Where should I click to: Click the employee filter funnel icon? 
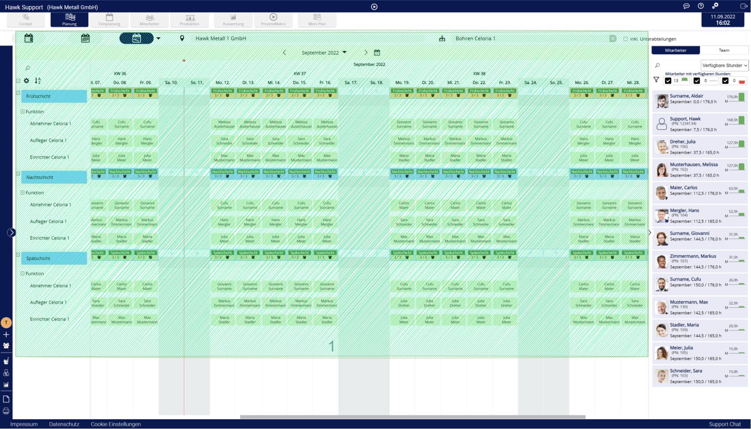656,80
